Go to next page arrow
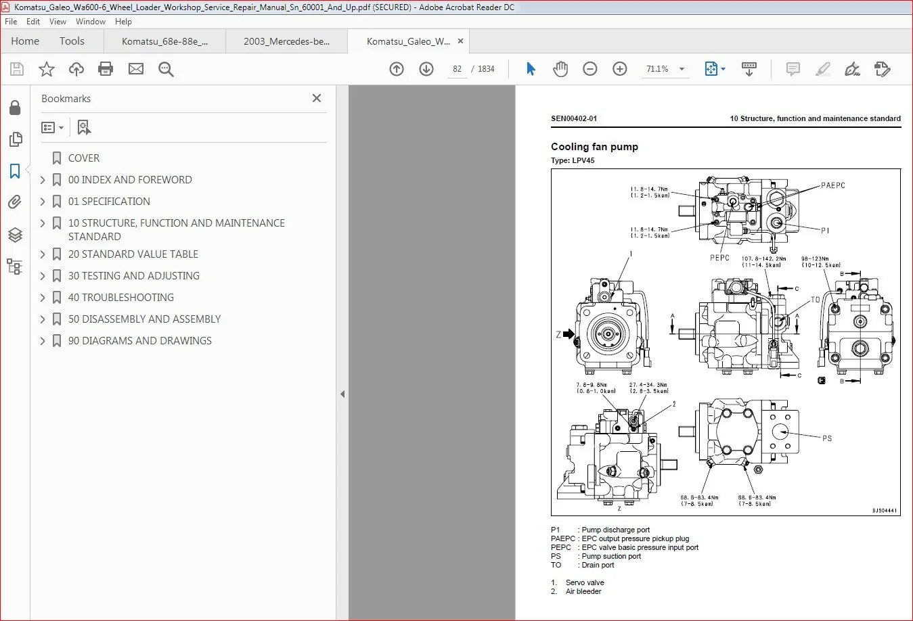This screenshot has width=913, height=621. [426, 69]
